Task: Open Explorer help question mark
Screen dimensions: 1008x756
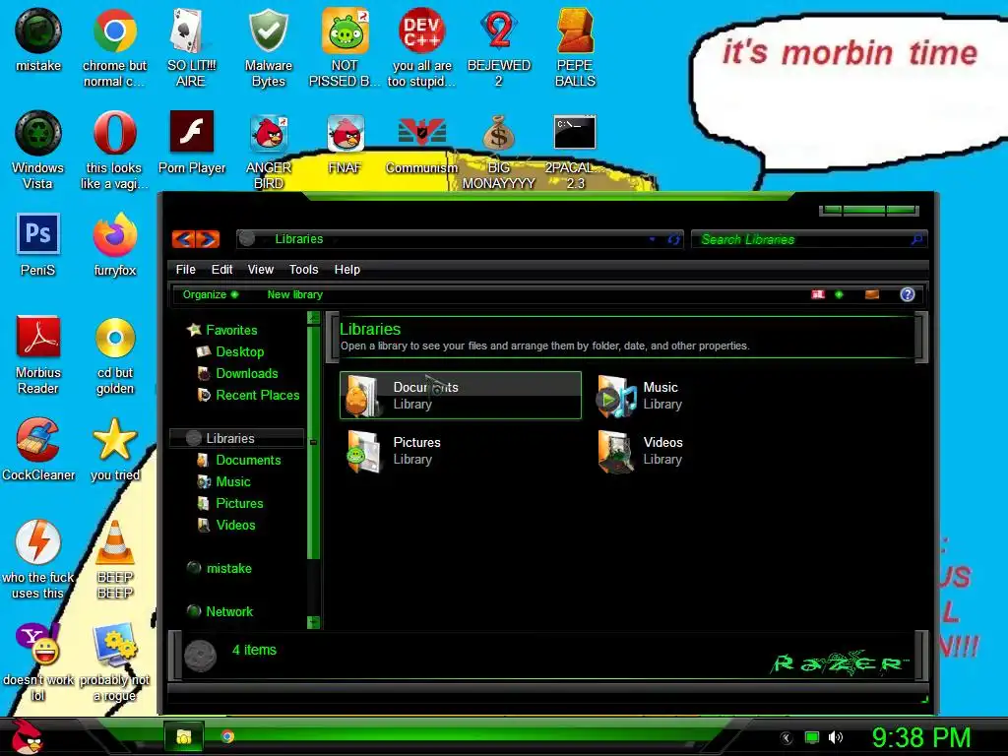Action: tap(907, 294)
